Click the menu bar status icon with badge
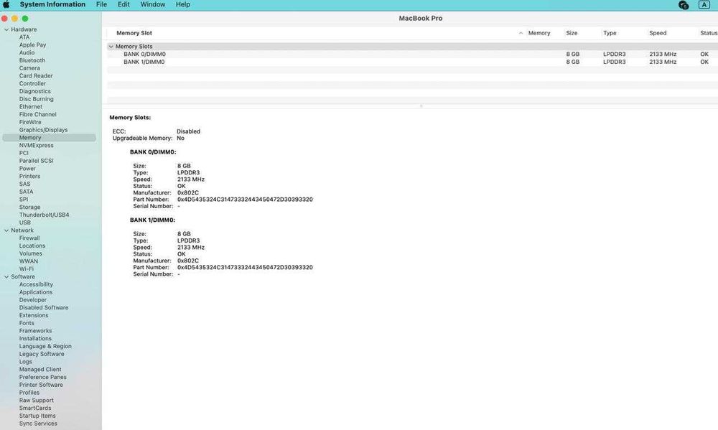Screen dimensions: 718x430 684,5
